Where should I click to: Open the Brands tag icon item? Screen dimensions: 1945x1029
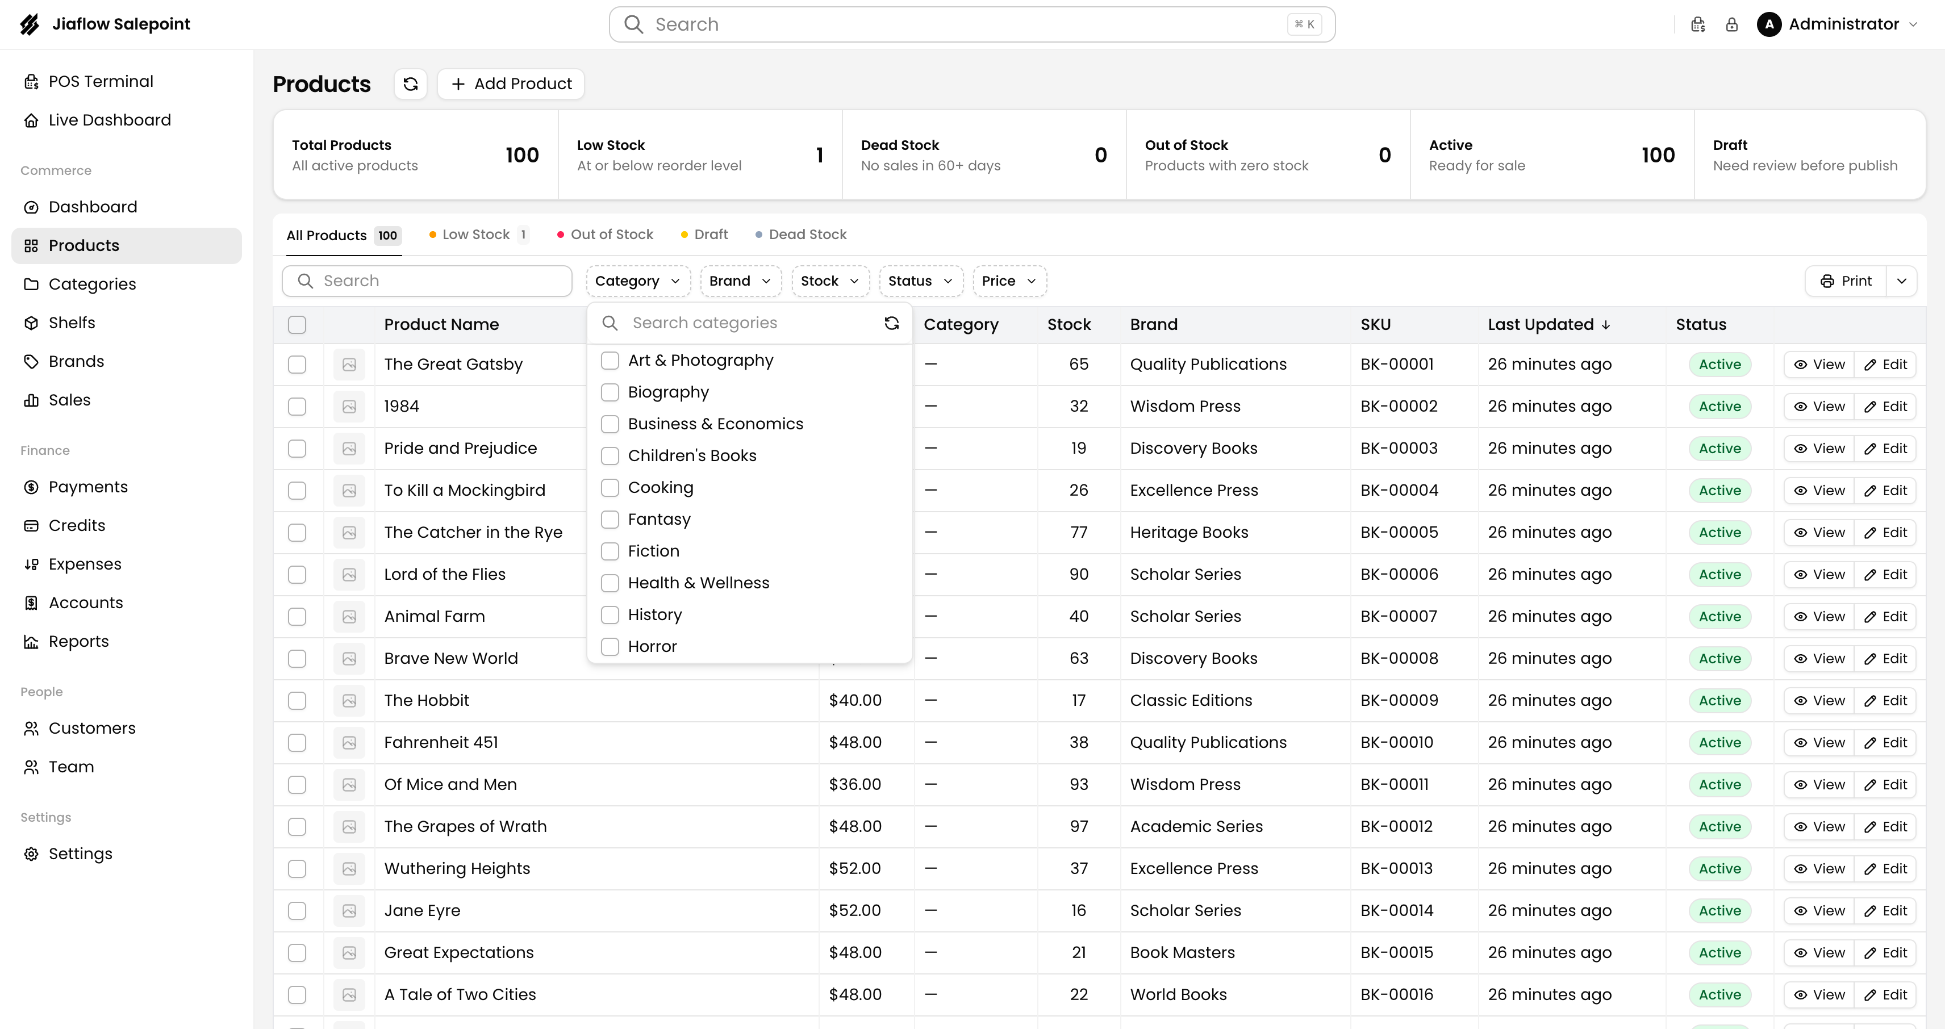[x=31, y=362]
